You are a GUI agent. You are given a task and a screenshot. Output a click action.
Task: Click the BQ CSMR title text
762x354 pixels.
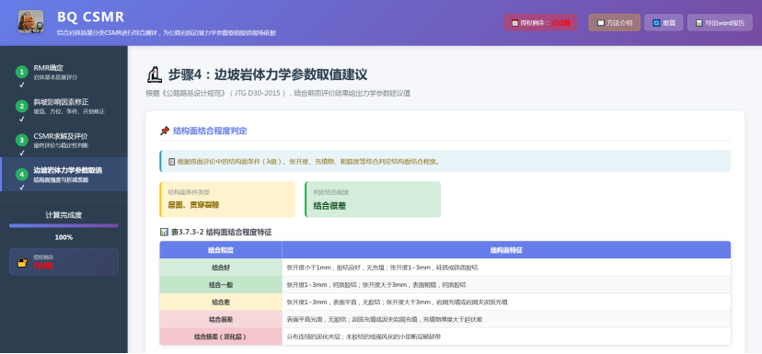[x=91, y=17]
